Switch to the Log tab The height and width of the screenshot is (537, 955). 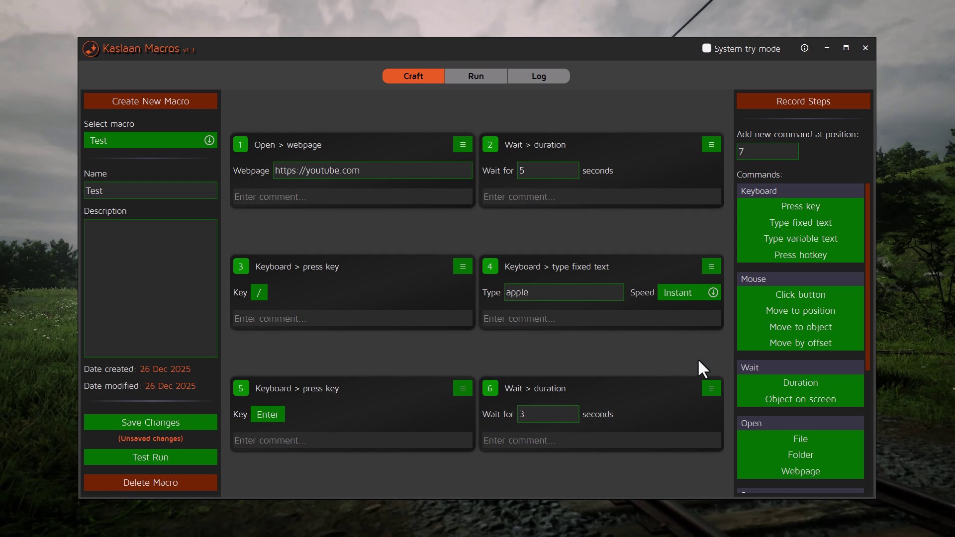pyautogui.click(x=538, y=76)
